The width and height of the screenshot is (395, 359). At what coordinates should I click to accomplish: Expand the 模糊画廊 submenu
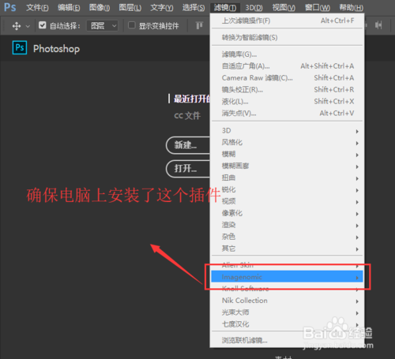(x=288, y=166)
